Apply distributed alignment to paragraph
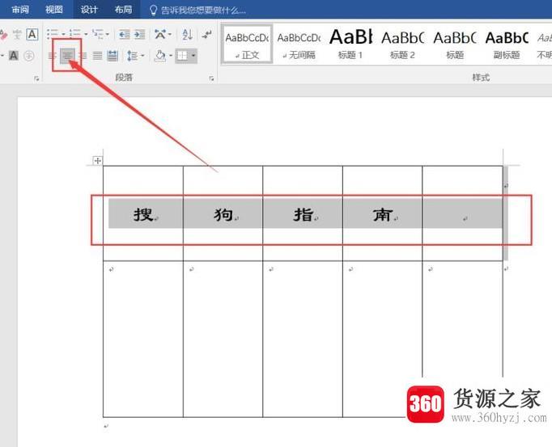Viewport: 552px width, 447px height. click(113, 56)
